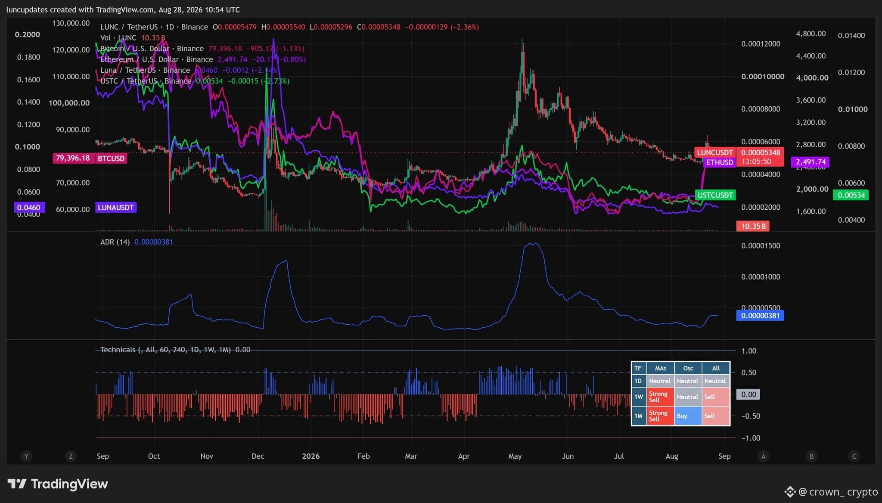The width and height of the screenshot is (882, 503).
Task: Click the All column header in ratings table
Action: pyautogui.click(x=716, y=368)
